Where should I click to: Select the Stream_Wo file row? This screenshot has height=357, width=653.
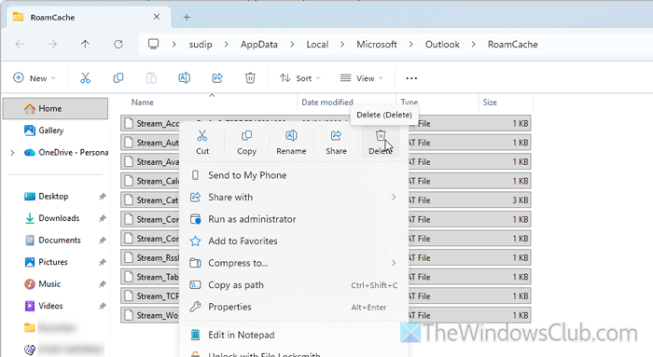click(x=326, y=315)
